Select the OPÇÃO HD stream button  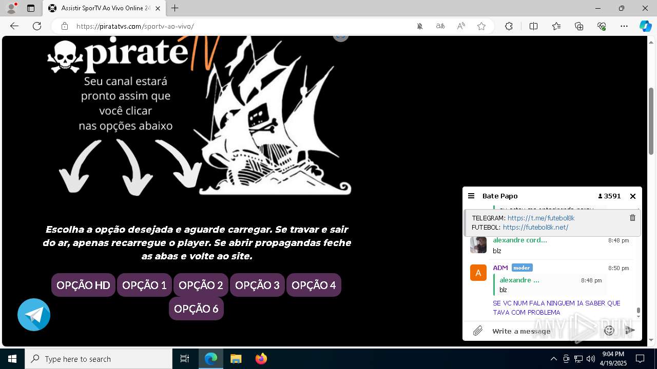tap(83, 285)
